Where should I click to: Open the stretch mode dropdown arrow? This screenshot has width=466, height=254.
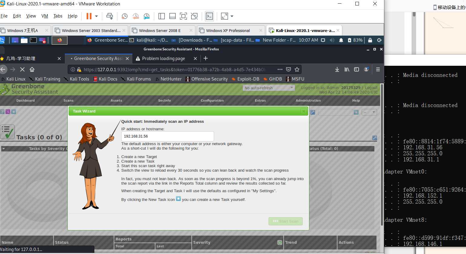[x=232, y=16]
